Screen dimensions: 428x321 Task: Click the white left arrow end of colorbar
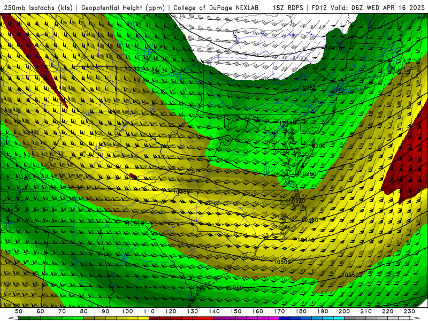13,318
